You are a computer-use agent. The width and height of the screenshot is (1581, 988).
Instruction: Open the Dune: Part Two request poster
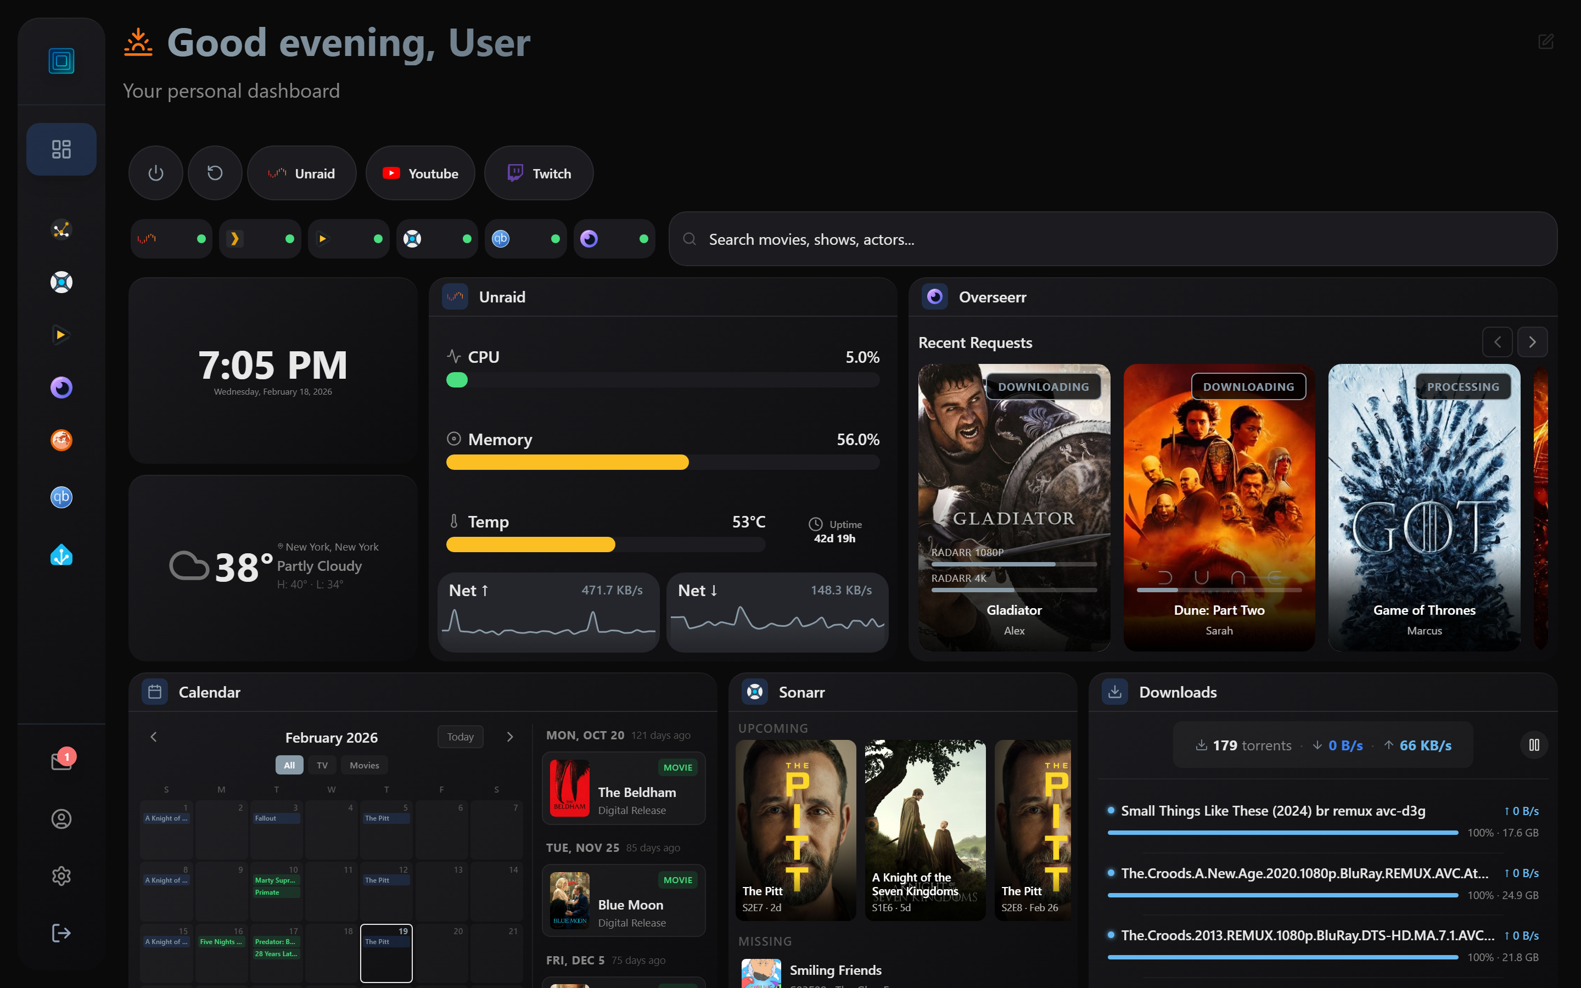point(1219,507)
